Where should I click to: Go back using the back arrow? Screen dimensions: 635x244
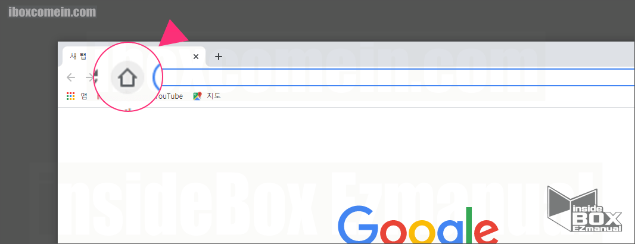71,77
